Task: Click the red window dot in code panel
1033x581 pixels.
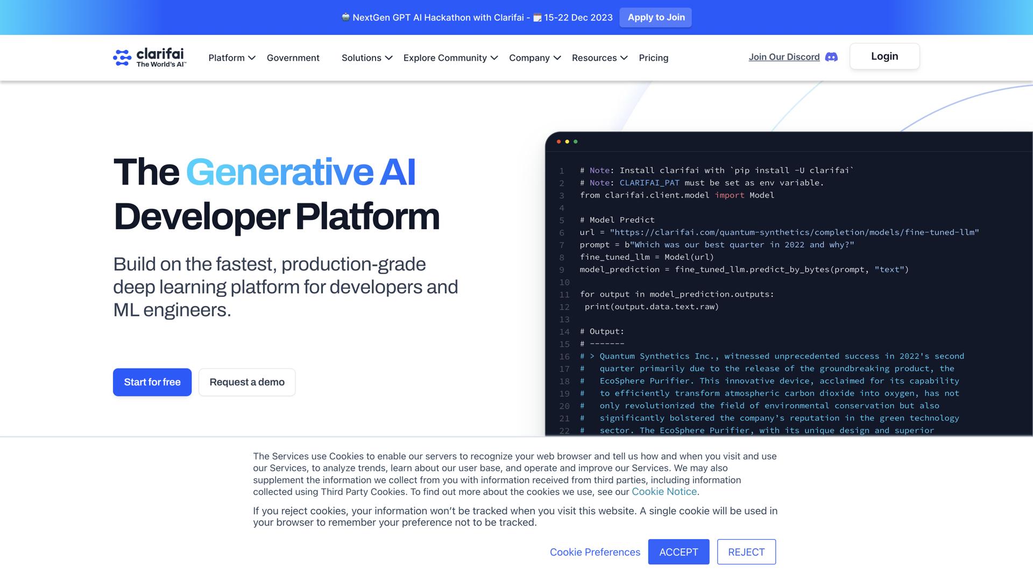Action: click(558, 141)
